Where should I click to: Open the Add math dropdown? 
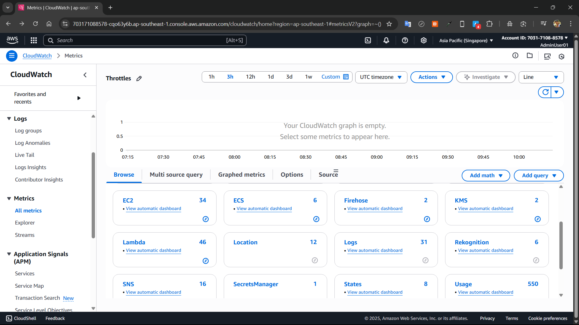point(486,175)
